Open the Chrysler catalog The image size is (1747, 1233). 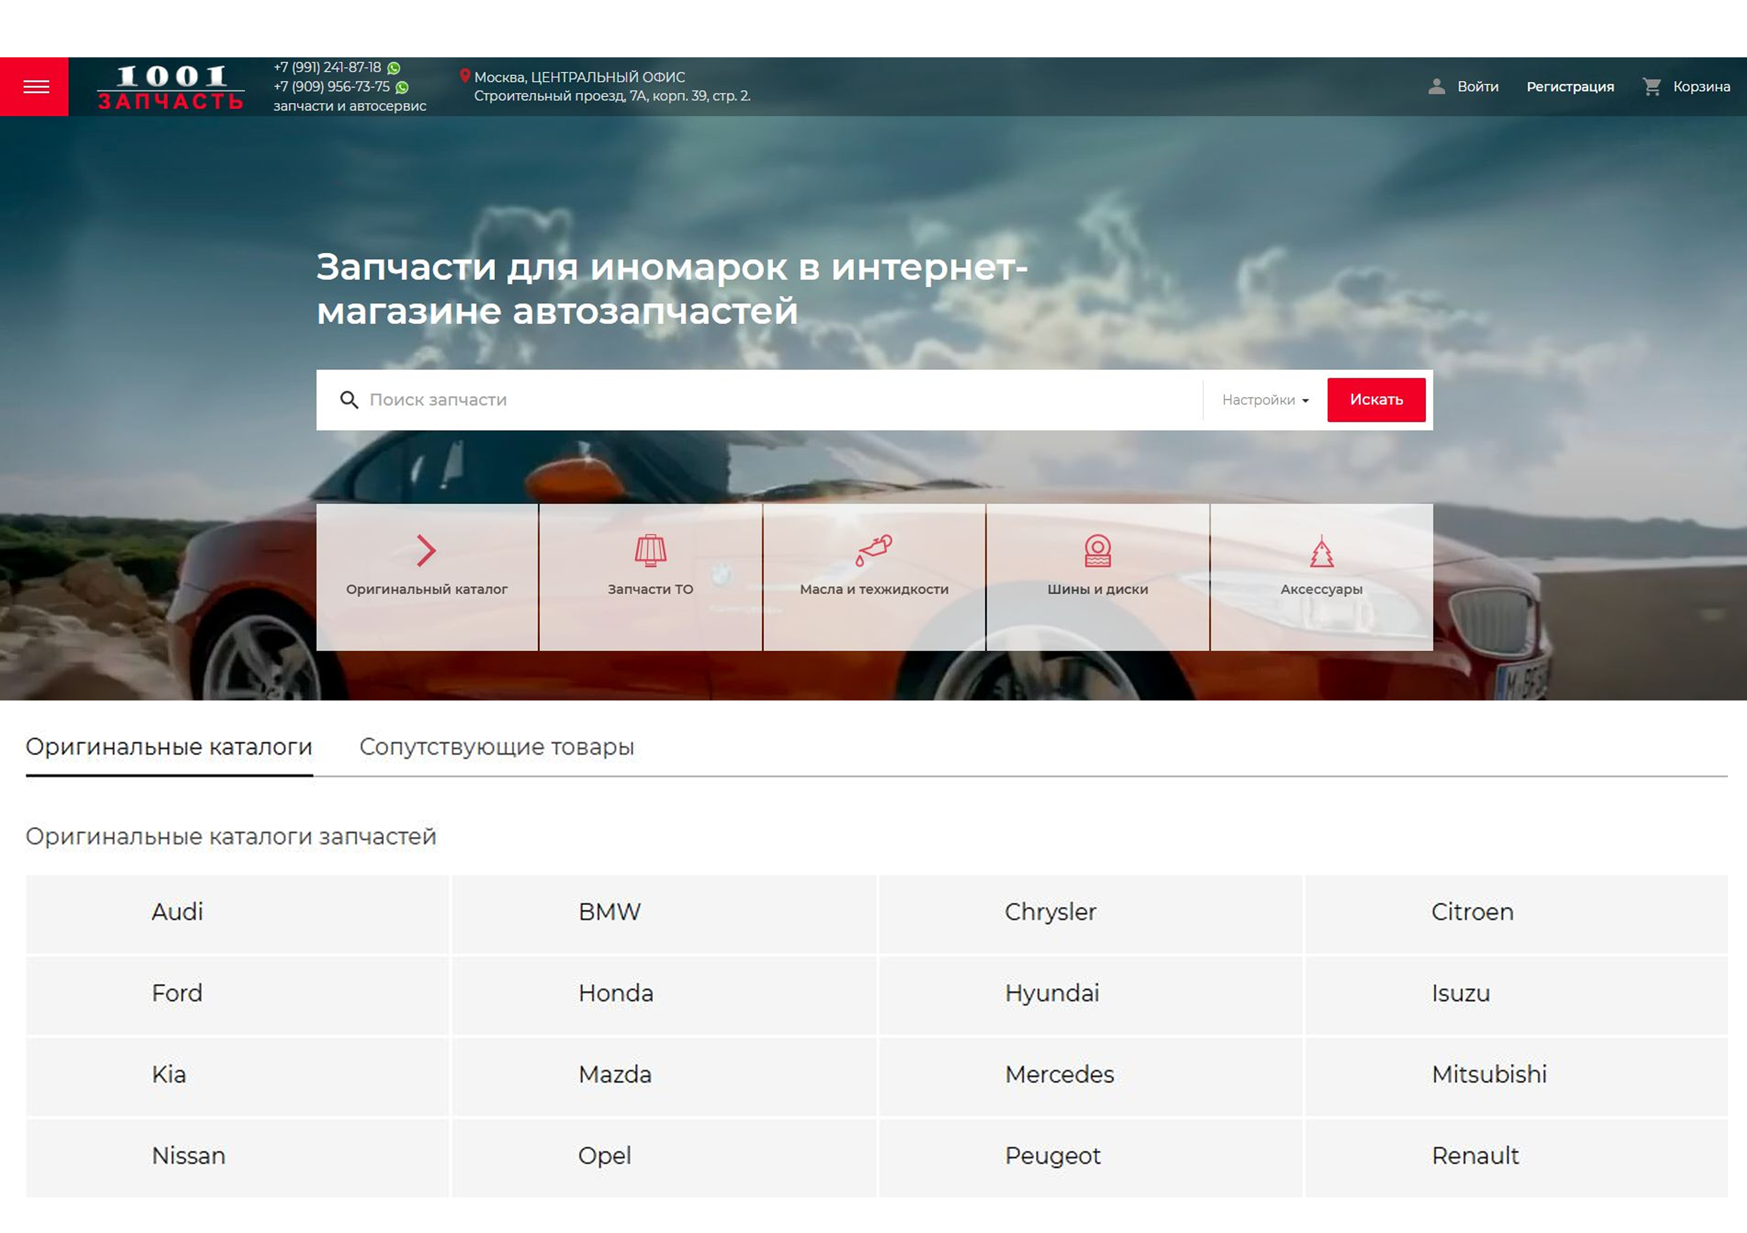[1091, 913]
